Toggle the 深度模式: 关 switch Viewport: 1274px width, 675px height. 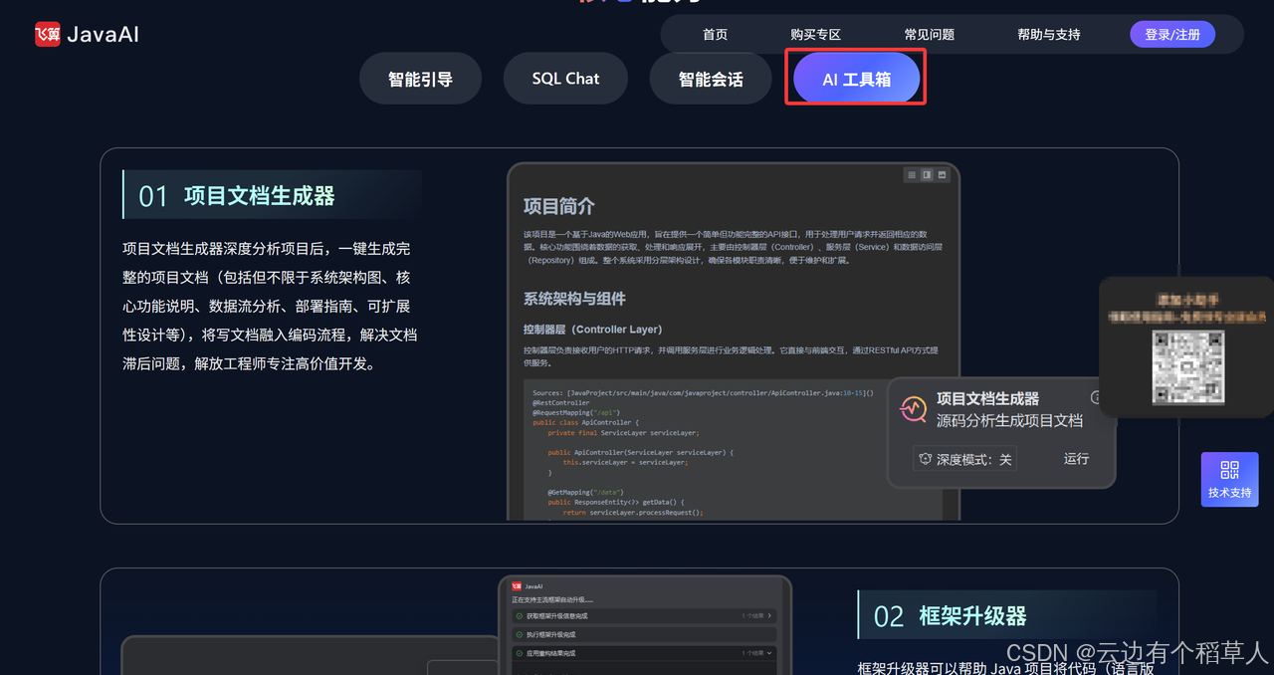click(x=964, y=459)
